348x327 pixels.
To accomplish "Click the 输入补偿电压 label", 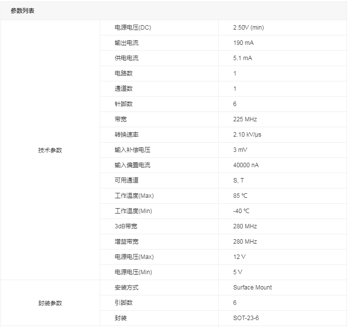I will tap(132, 150).
